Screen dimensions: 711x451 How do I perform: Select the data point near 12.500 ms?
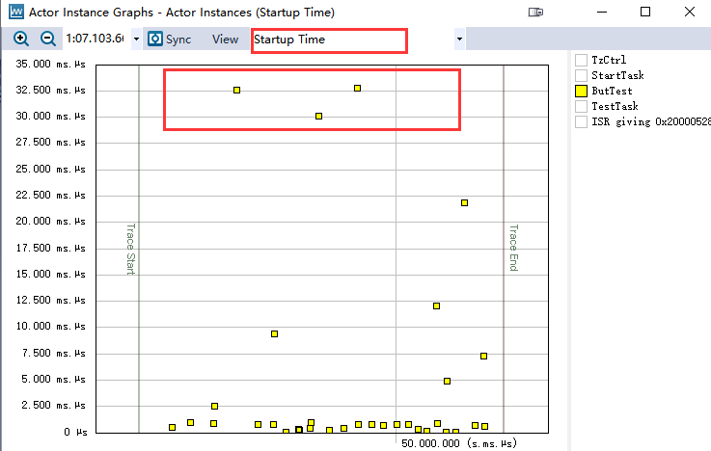[436, 306]
